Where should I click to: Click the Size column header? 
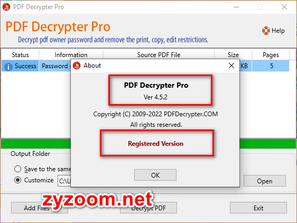click(x=233, y=55)
